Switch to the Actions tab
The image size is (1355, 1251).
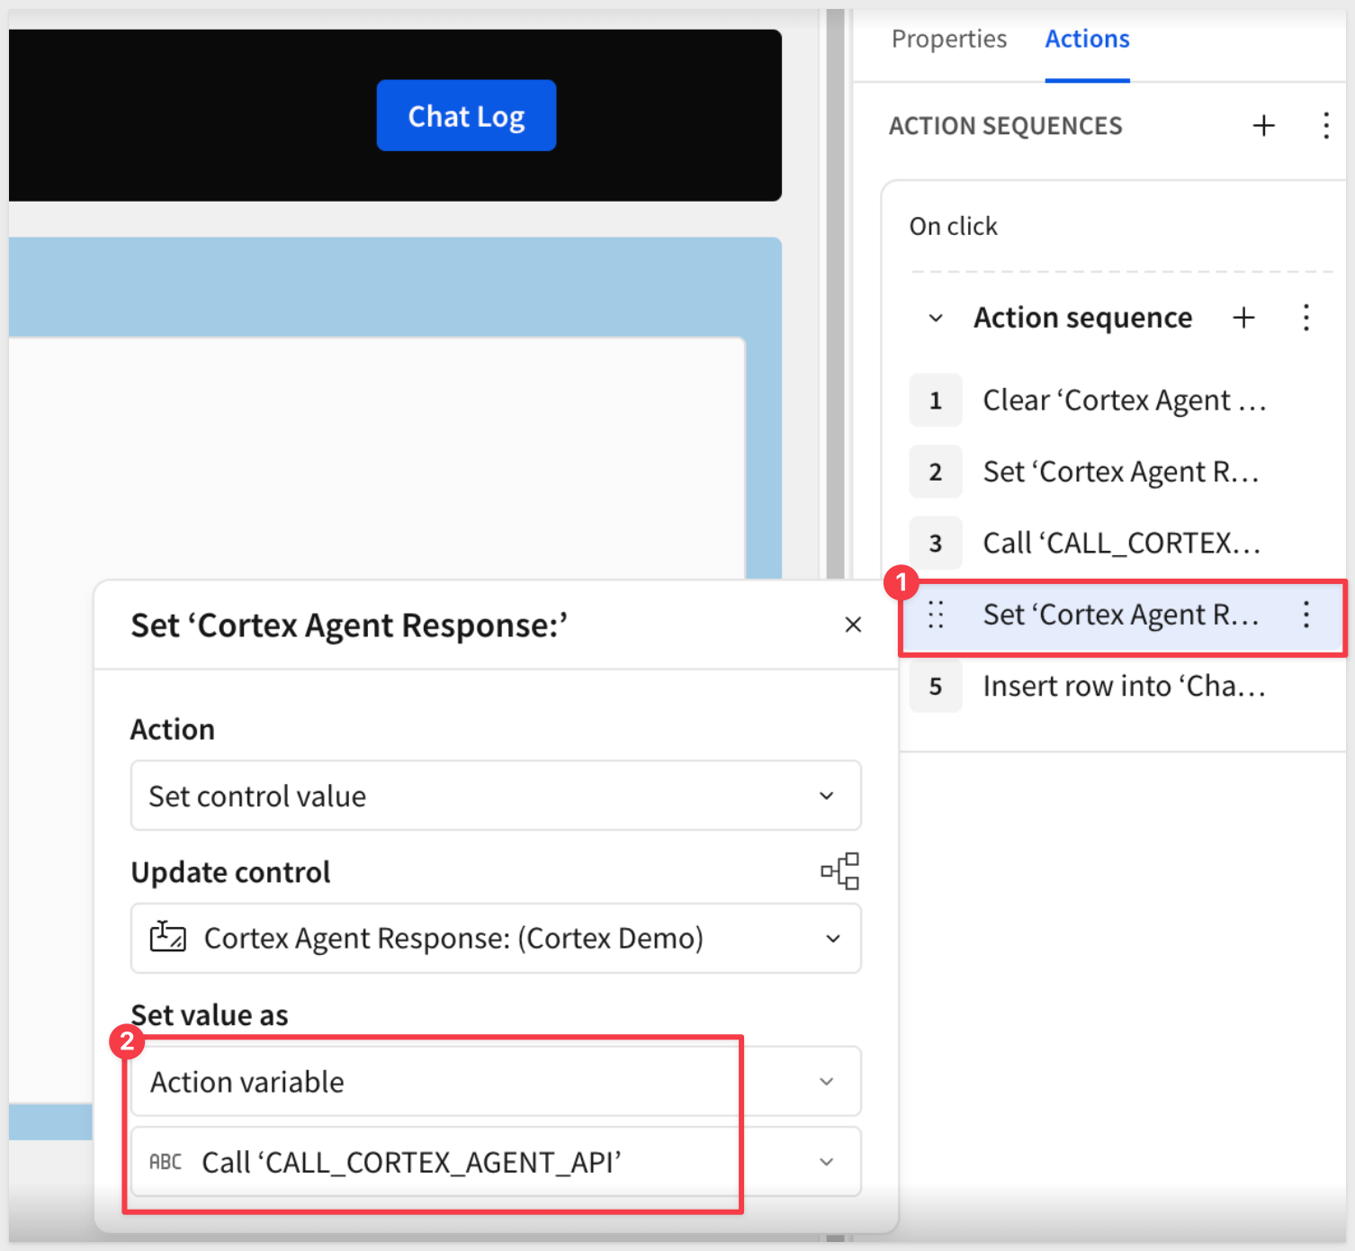(1086, 39)
